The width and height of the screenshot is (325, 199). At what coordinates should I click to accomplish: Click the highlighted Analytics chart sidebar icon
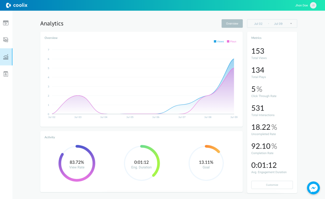(x=5, y=57)
